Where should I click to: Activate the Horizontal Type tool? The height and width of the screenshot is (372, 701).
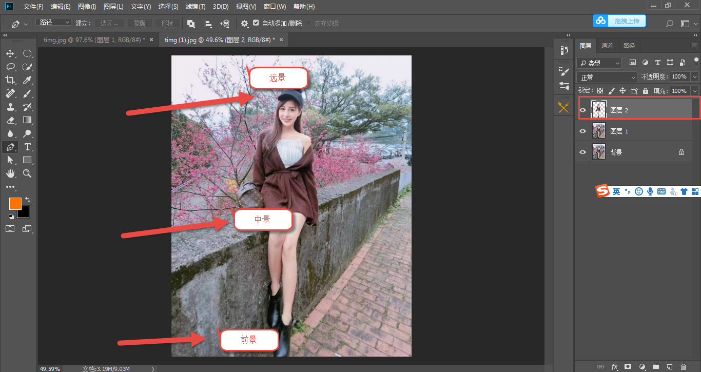tap(27, 147)
